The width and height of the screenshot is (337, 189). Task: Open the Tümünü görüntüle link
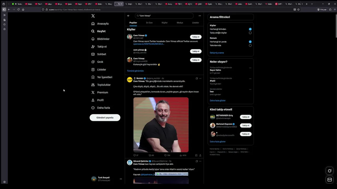[x=135, y=71]
